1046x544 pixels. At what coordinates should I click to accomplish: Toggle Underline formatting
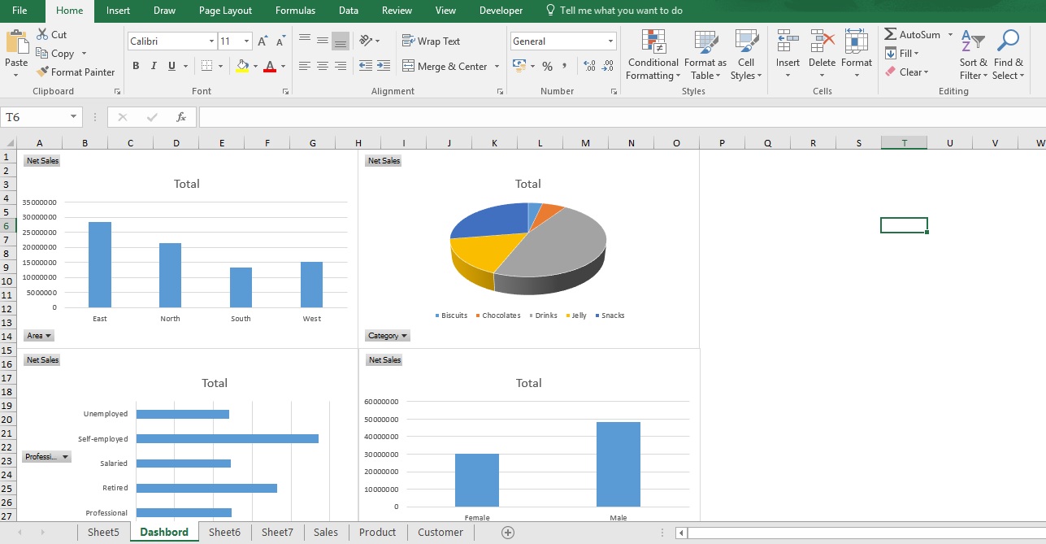171,66
